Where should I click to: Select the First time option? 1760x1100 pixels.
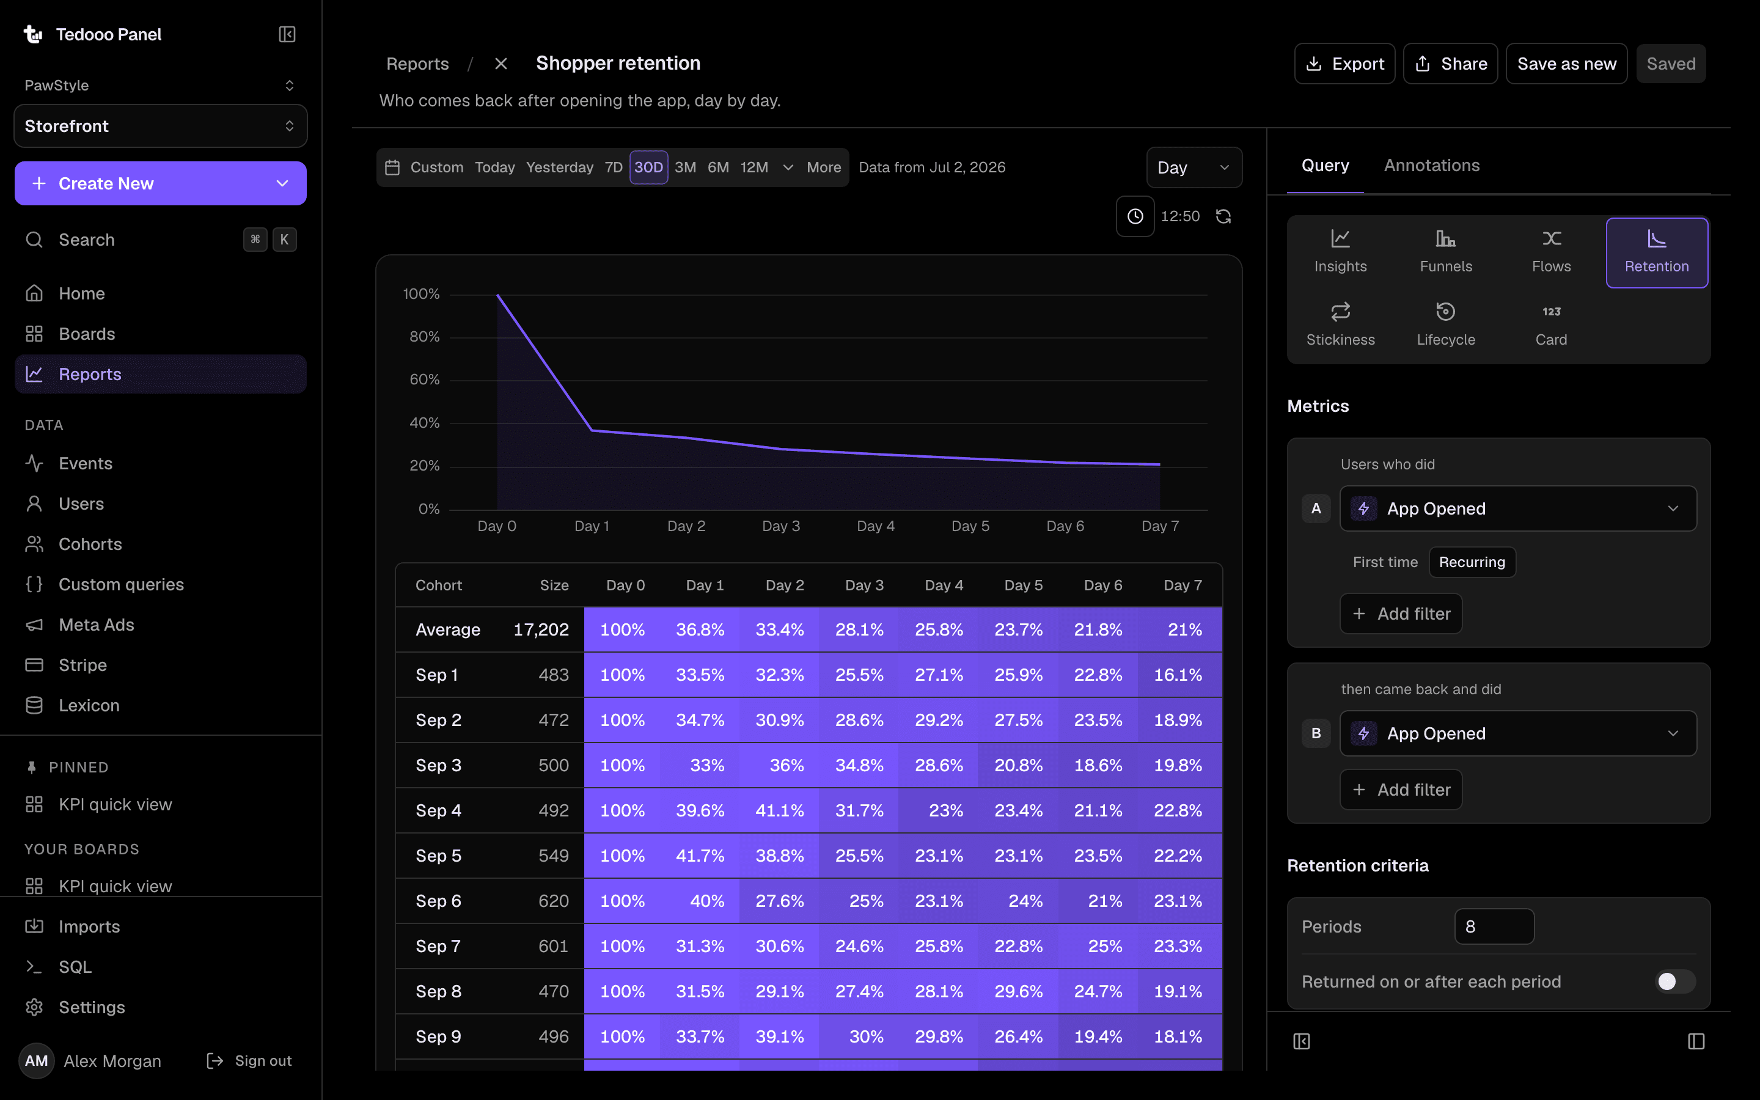click(x=1385, y=562)
